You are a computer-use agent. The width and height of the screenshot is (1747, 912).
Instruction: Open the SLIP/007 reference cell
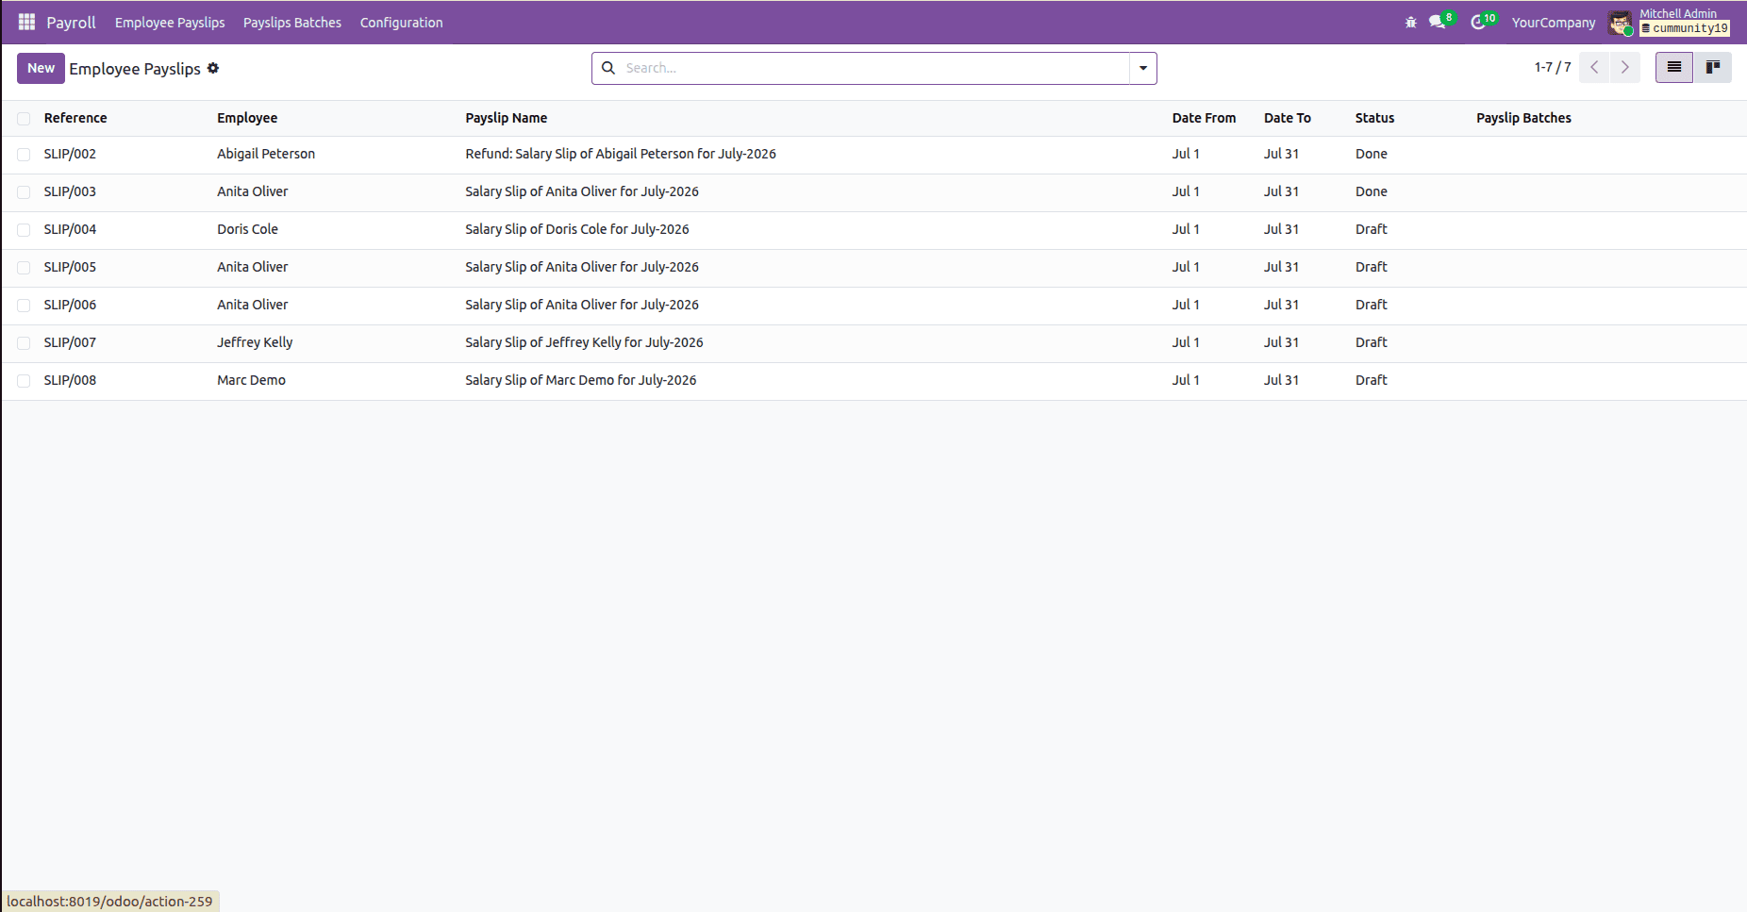[70, 342]
